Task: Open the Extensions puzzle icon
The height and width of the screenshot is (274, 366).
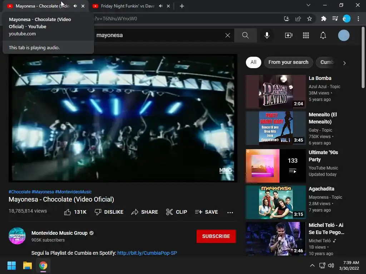Action: click(x=324, y=19)
